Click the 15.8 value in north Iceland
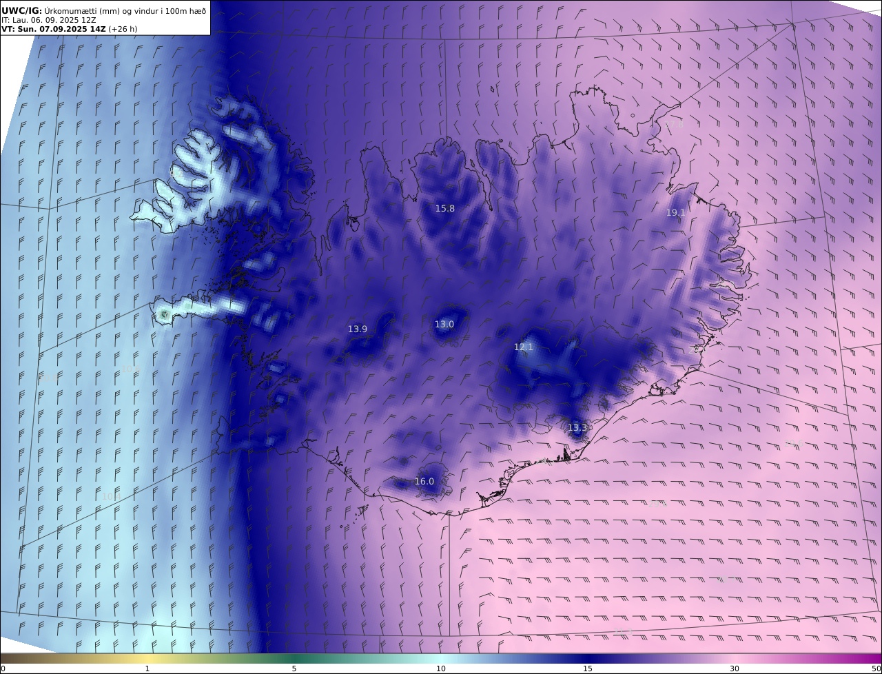This screenshot has height=674, width=882. 445,209
